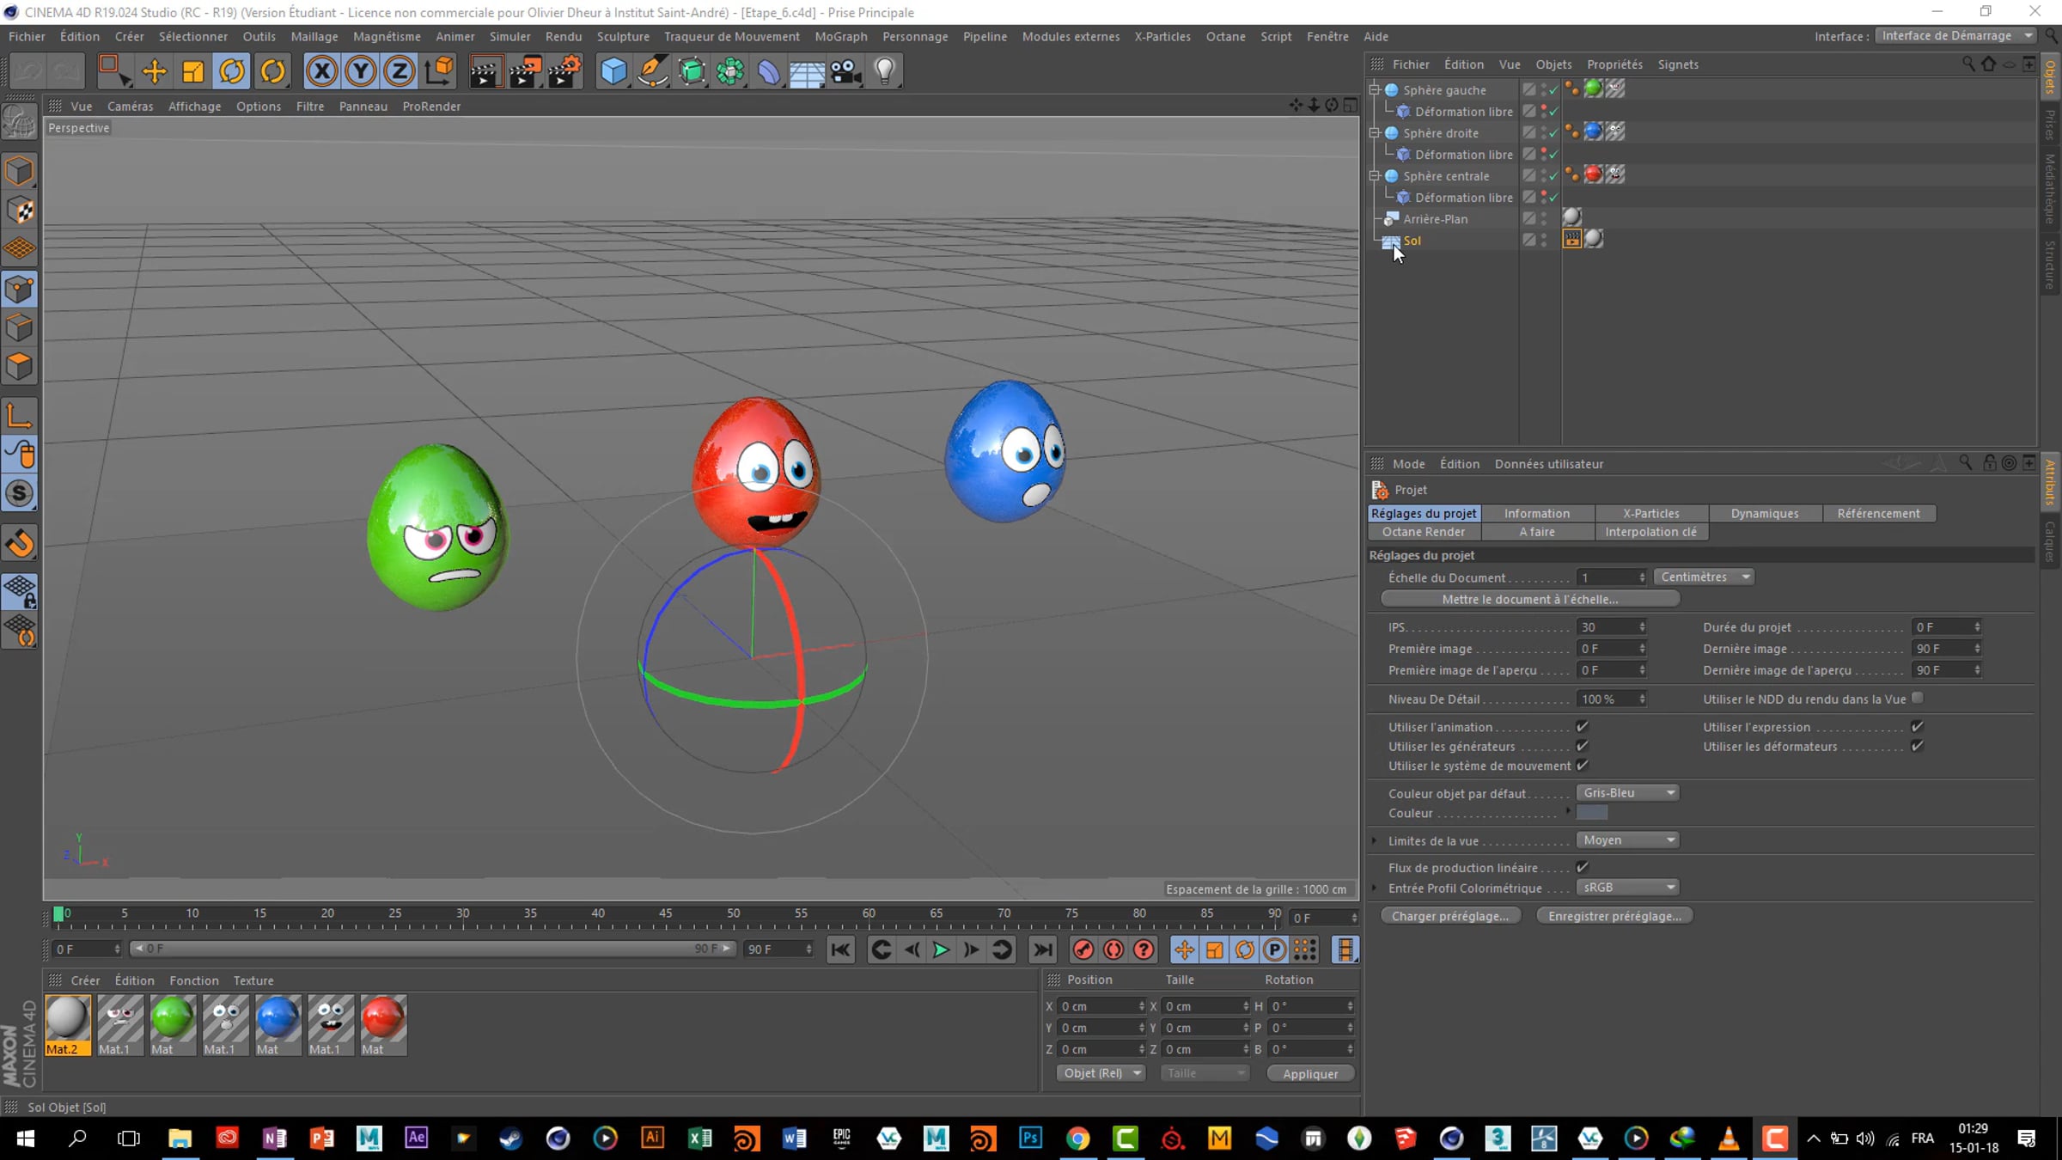
Task: Lock the X axis toggle
Action: point(321,71)
